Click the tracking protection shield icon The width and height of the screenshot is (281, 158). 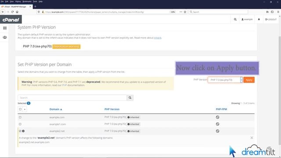coord(39,12)
